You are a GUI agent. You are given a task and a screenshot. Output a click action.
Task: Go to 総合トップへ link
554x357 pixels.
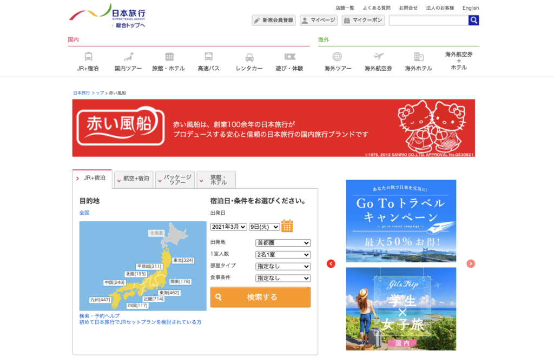click(130, 25)
